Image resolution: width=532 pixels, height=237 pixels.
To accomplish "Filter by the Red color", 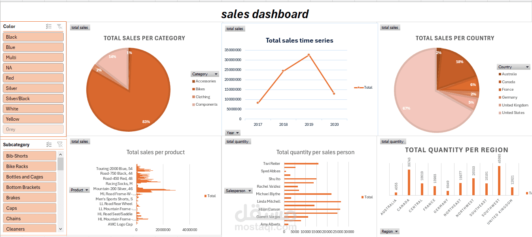I will click(33, 78).
